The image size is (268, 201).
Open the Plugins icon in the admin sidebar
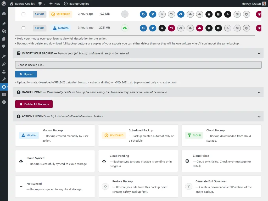pyautogui.click(x=4, y=64)
